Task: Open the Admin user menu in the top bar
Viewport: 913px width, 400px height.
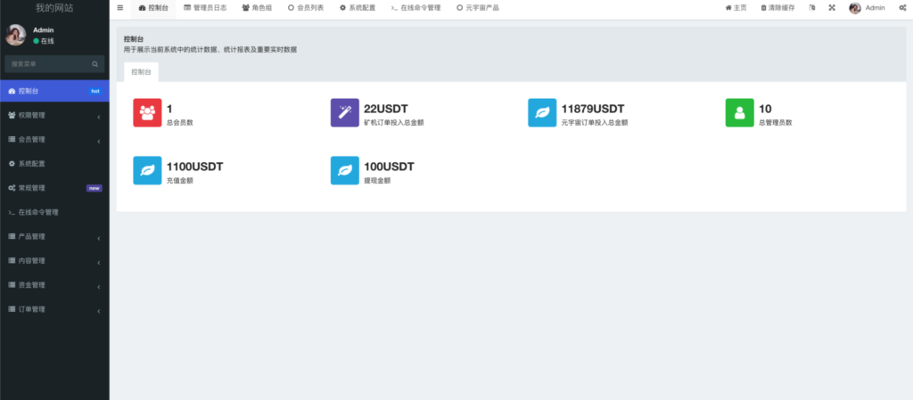Action: 868,8
